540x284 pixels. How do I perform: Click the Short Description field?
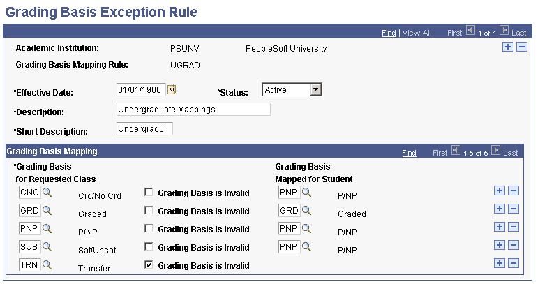(x=144, y=128)
